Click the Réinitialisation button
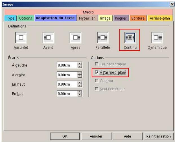 coord(159,136)
